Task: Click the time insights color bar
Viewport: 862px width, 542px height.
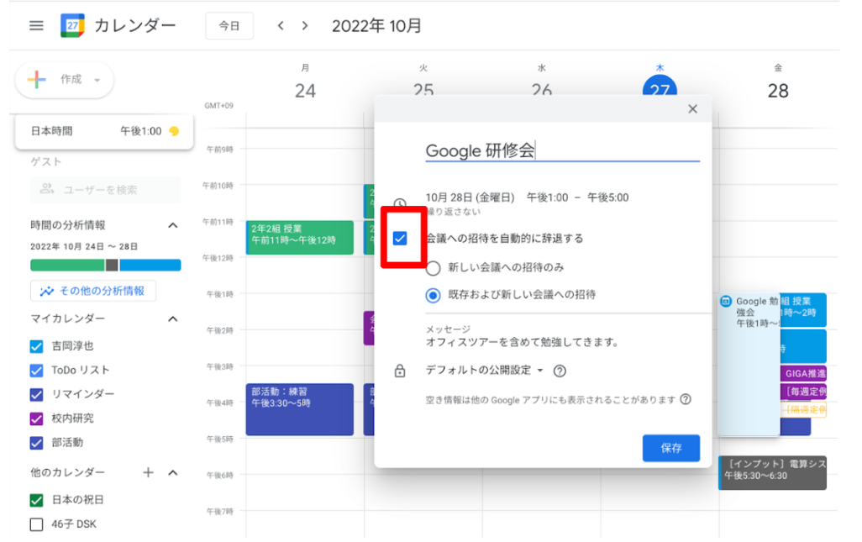Action: (x=106, y=265)
